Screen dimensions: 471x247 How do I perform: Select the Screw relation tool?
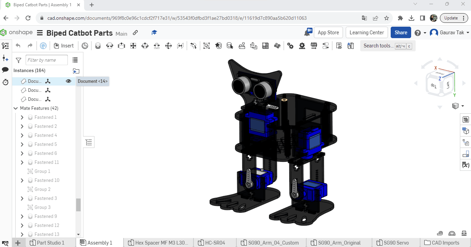tap(314, 46)
